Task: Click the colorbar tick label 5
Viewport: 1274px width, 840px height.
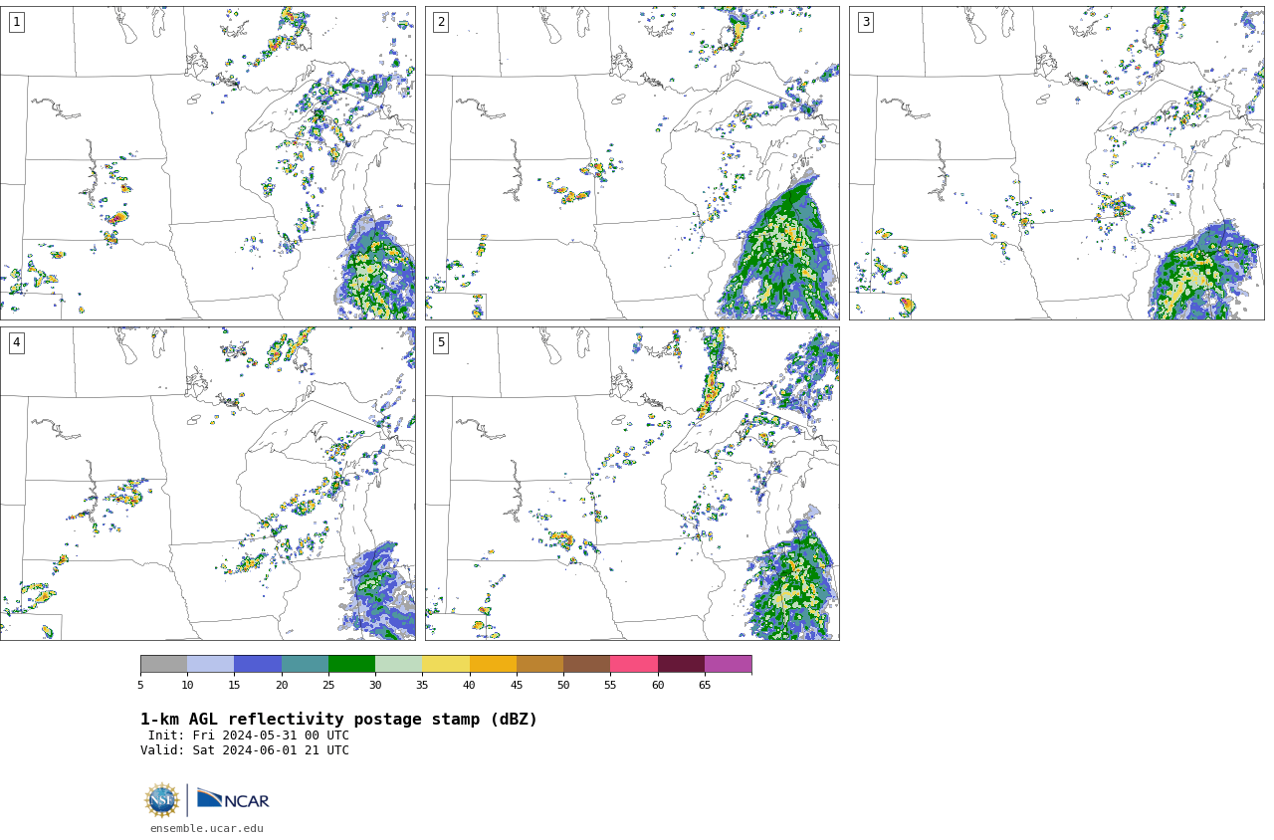Action: click(140, 685)
